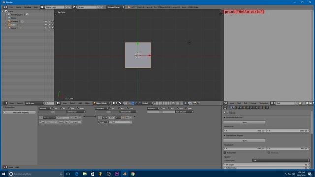This screenshot has height=177, width=315.
Task: Open the All Scenes outliner dropdown
Action: point(34,103)
